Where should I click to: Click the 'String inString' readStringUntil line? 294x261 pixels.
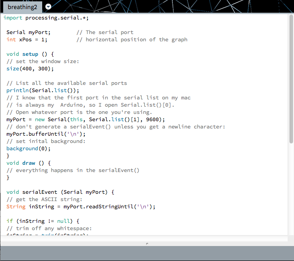[x=81, y=207]
